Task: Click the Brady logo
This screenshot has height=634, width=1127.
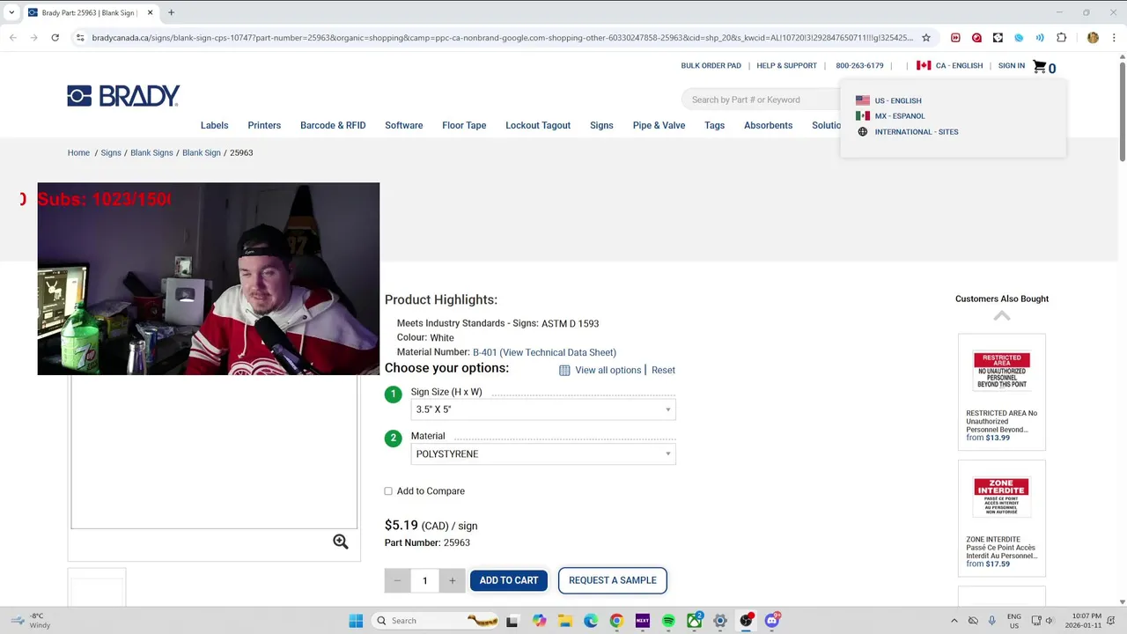Action: (x=123, y=96)
